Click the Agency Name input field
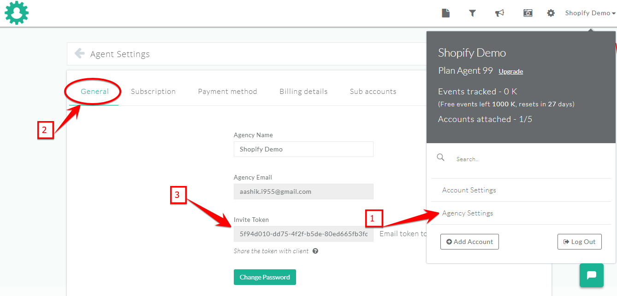The height and width of the screenshot is (296, 617). 303,149
